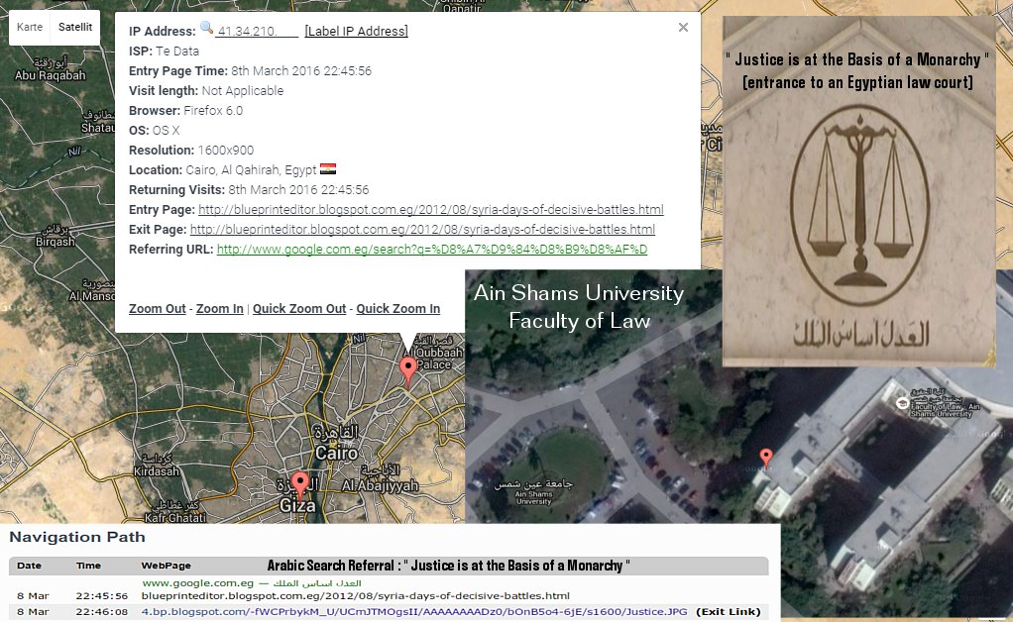Click the Ain Shams University map label
1013x622 pixels.
tap(533, 492)
